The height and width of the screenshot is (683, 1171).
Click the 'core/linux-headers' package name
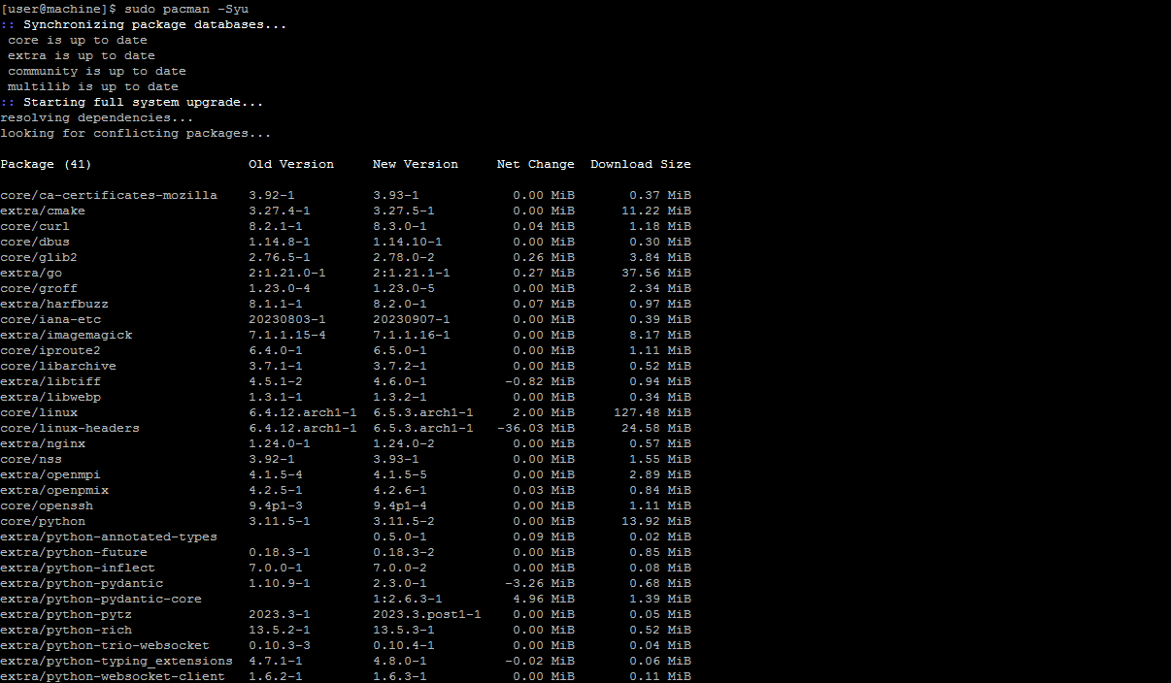(70, 428)
